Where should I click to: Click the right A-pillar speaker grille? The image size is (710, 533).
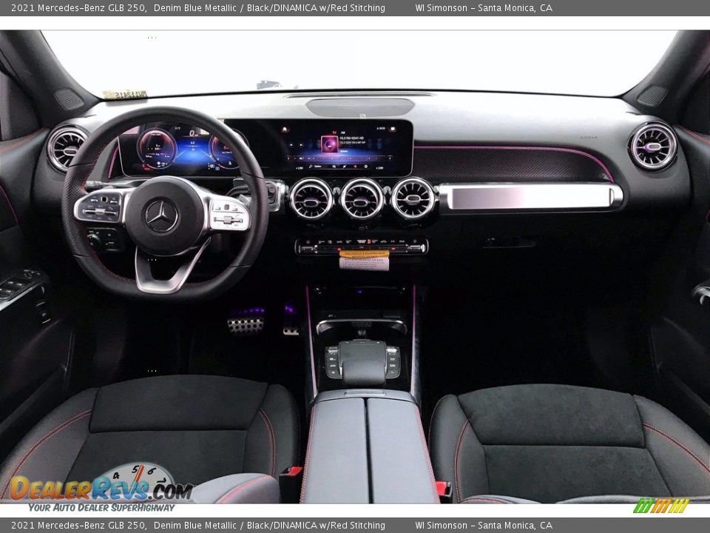point(652,95)
